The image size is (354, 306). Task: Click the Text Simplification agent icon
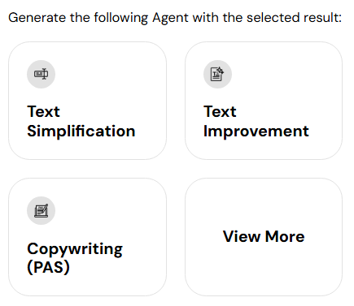coord(41,74)
